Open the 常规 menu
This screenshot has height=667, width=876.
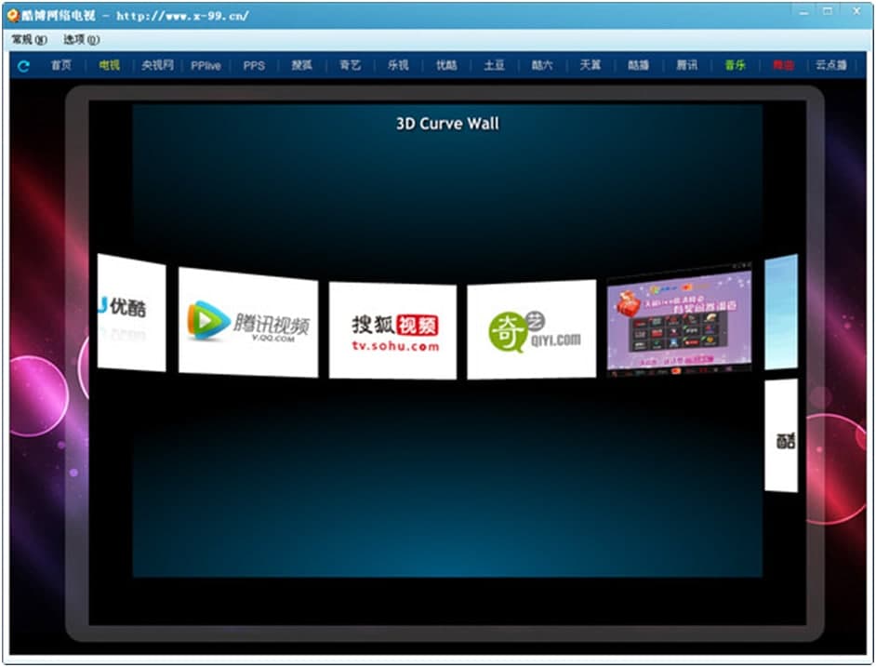pyautogui.click(x=29, y=40)
